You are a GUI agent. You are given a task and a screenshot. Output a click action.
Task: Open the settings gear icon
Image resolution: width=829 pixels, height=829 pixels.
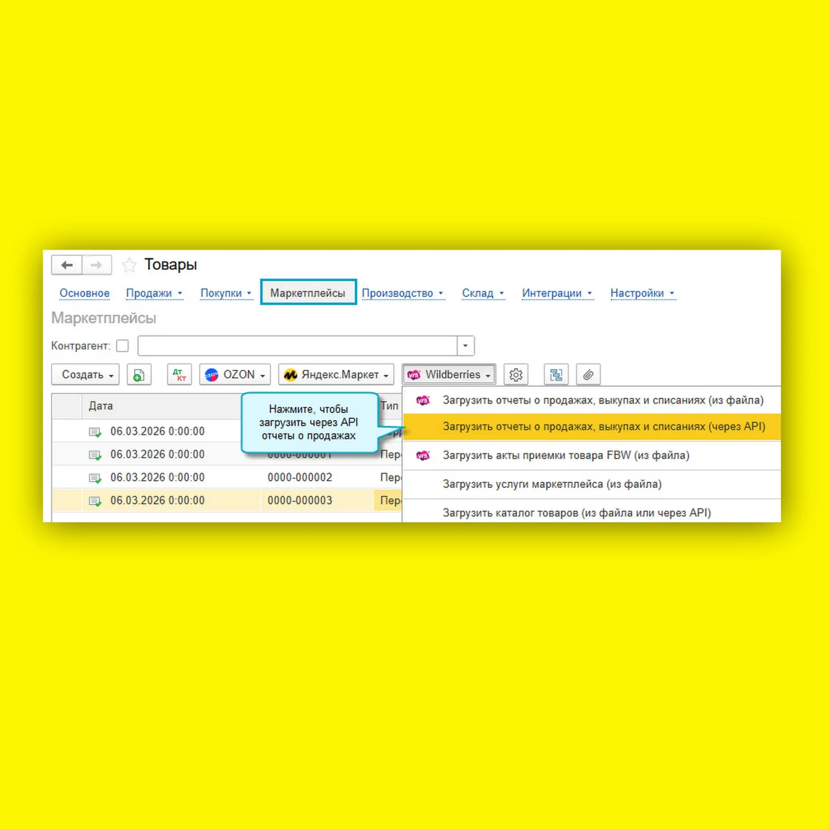coord(516,375)
